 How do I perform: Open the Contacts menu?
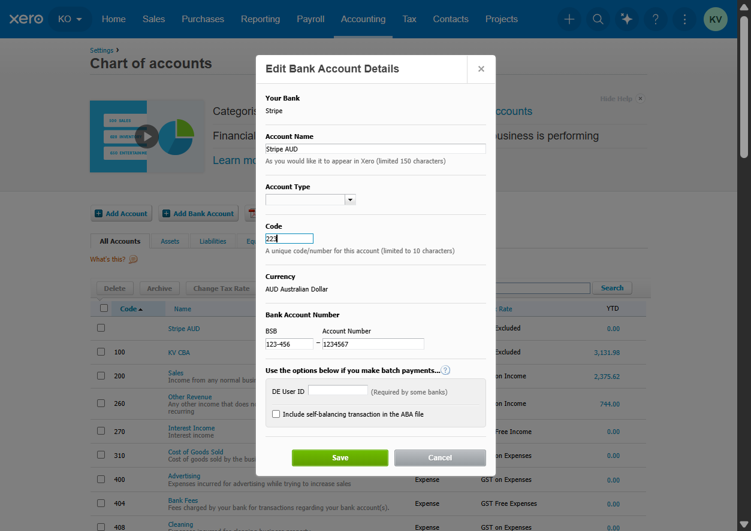[x=451, y=19]
